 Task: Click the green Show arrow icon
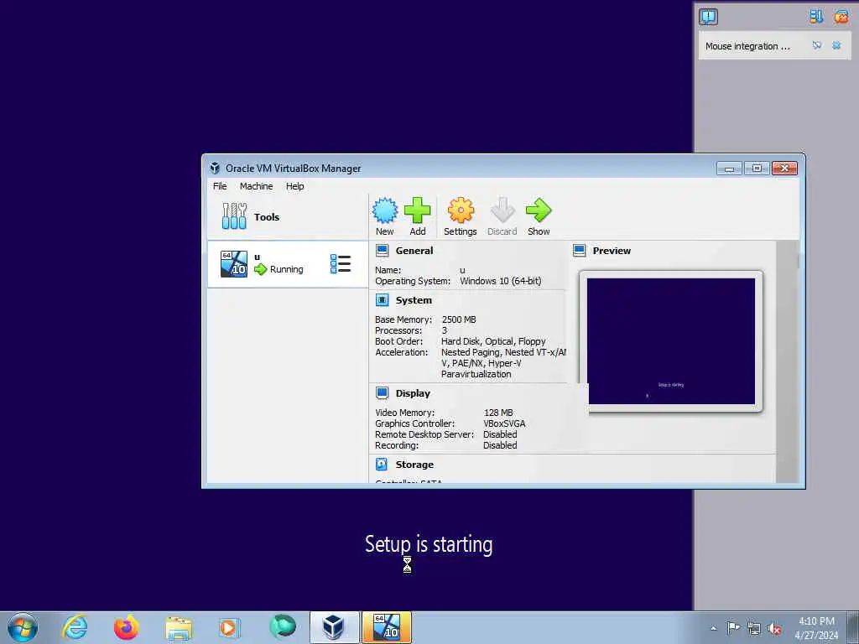click(x=539, y=210)
